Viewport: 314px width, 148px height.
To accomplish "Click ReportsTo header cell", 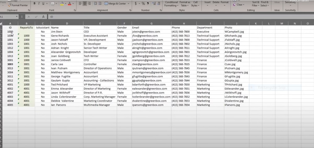I will click(26, 28).
